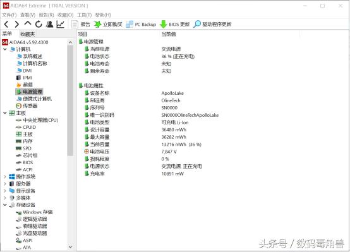
Task: Select 计算机名称 in the tree
Action: 32,63
